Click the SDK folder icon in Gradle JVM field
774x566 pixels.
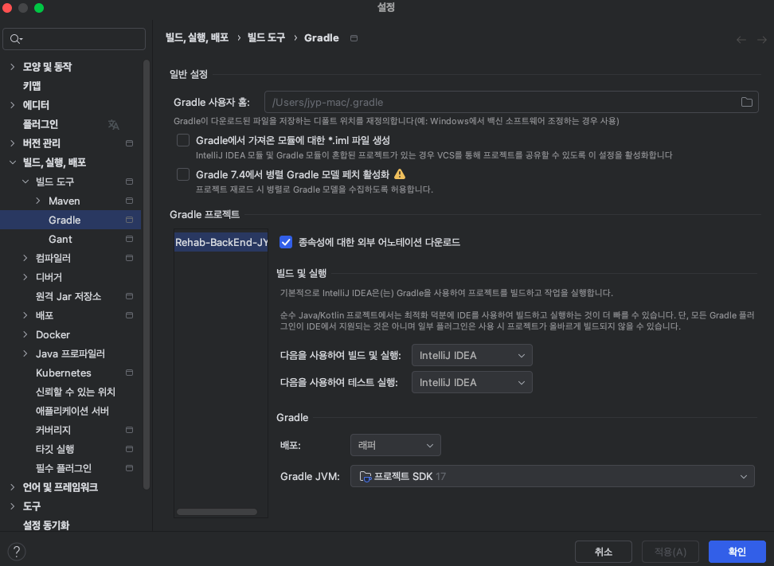[365, 476]
